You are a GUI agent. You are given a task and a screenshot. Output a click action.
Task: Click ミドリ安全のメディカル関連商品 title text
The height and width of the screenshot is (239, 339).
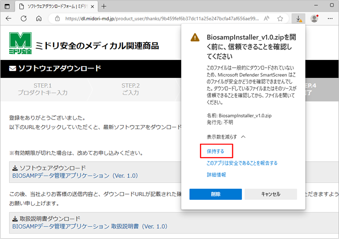click(x=97, y=46)
